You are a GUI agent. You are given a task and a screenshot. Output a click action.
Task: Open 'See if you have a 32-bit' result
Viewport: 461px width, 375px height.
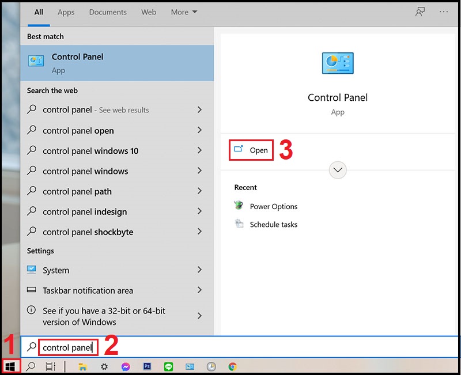(x=117, y=316)
